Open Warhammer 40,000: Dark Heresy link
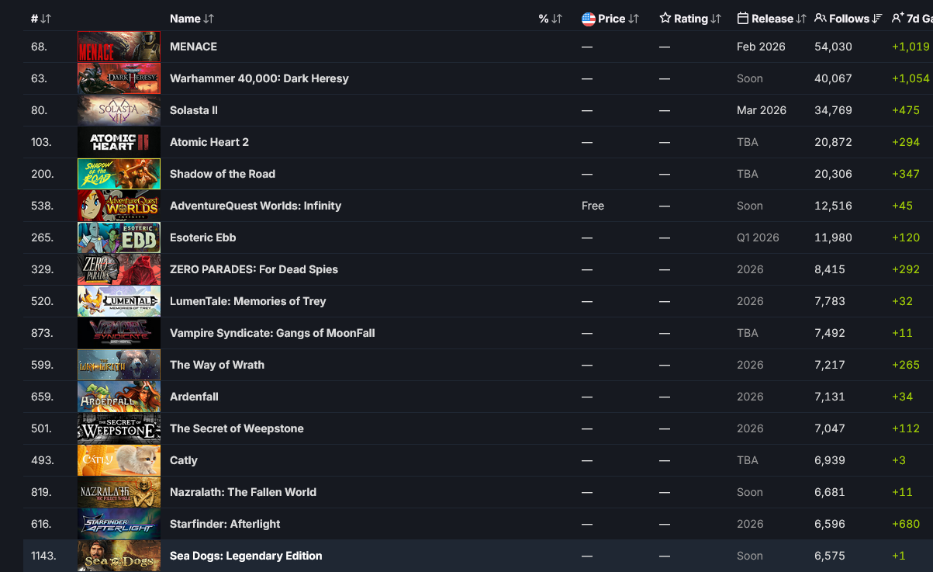Viewport: 933px width, 572px height. pos(259,78)
